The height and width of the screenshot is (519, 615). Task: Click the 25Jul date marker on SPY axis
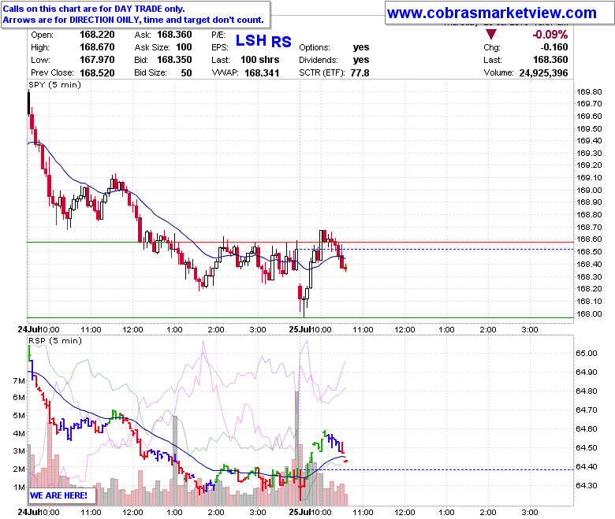(x=300, y=329)
